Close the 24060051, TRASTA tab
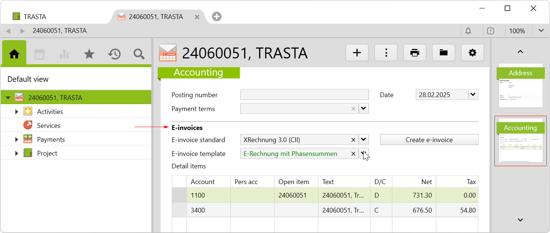This screenshot has width=550, height=233. click(x=197, y=17)
